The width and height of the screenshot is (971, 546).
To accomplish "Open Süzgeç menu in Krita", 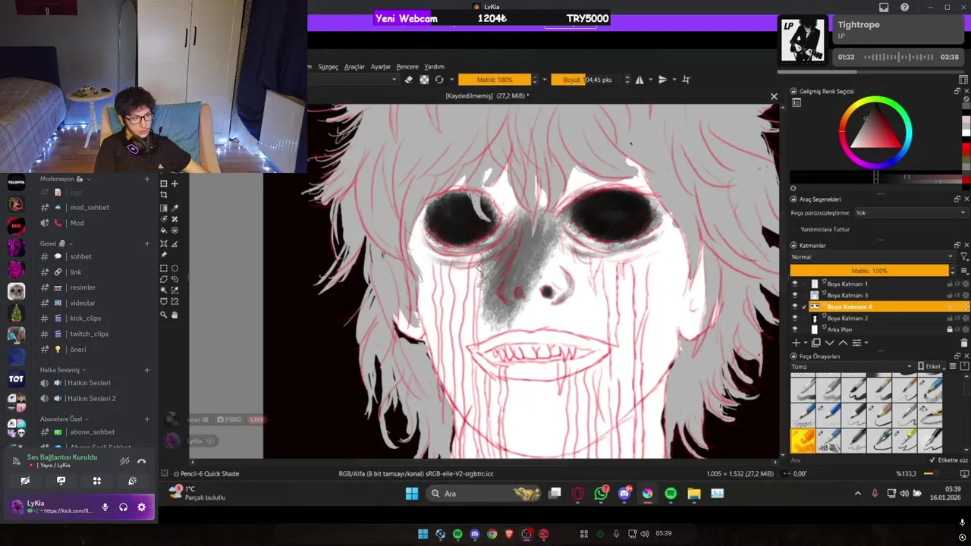I will click(x=328, y=67).
